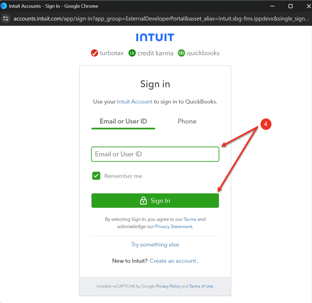
Task: Click the Remember me label text
Action: click(123, 176)
